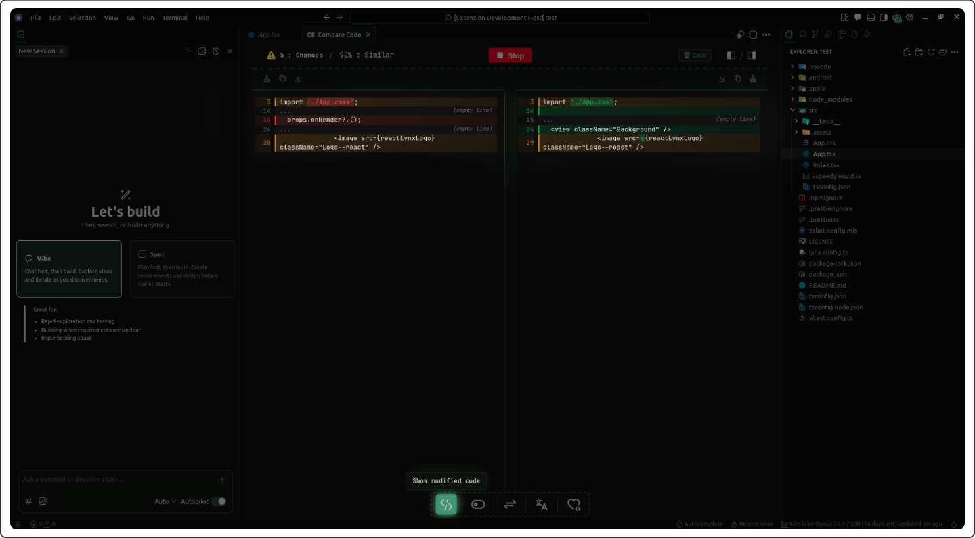The height and width of the screenshot is (538, 975).
Task: Open the Search view icon
Action: [x=802, y=35]
